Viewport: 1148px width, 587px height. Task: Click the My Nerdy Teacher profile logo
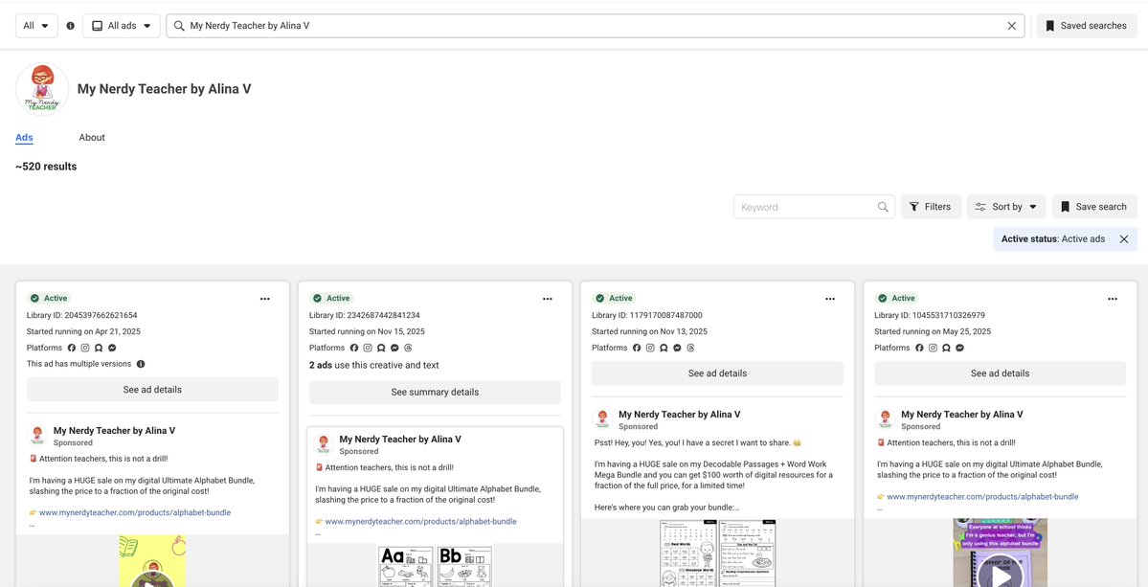pyautogui.click(x=42, y=89)
